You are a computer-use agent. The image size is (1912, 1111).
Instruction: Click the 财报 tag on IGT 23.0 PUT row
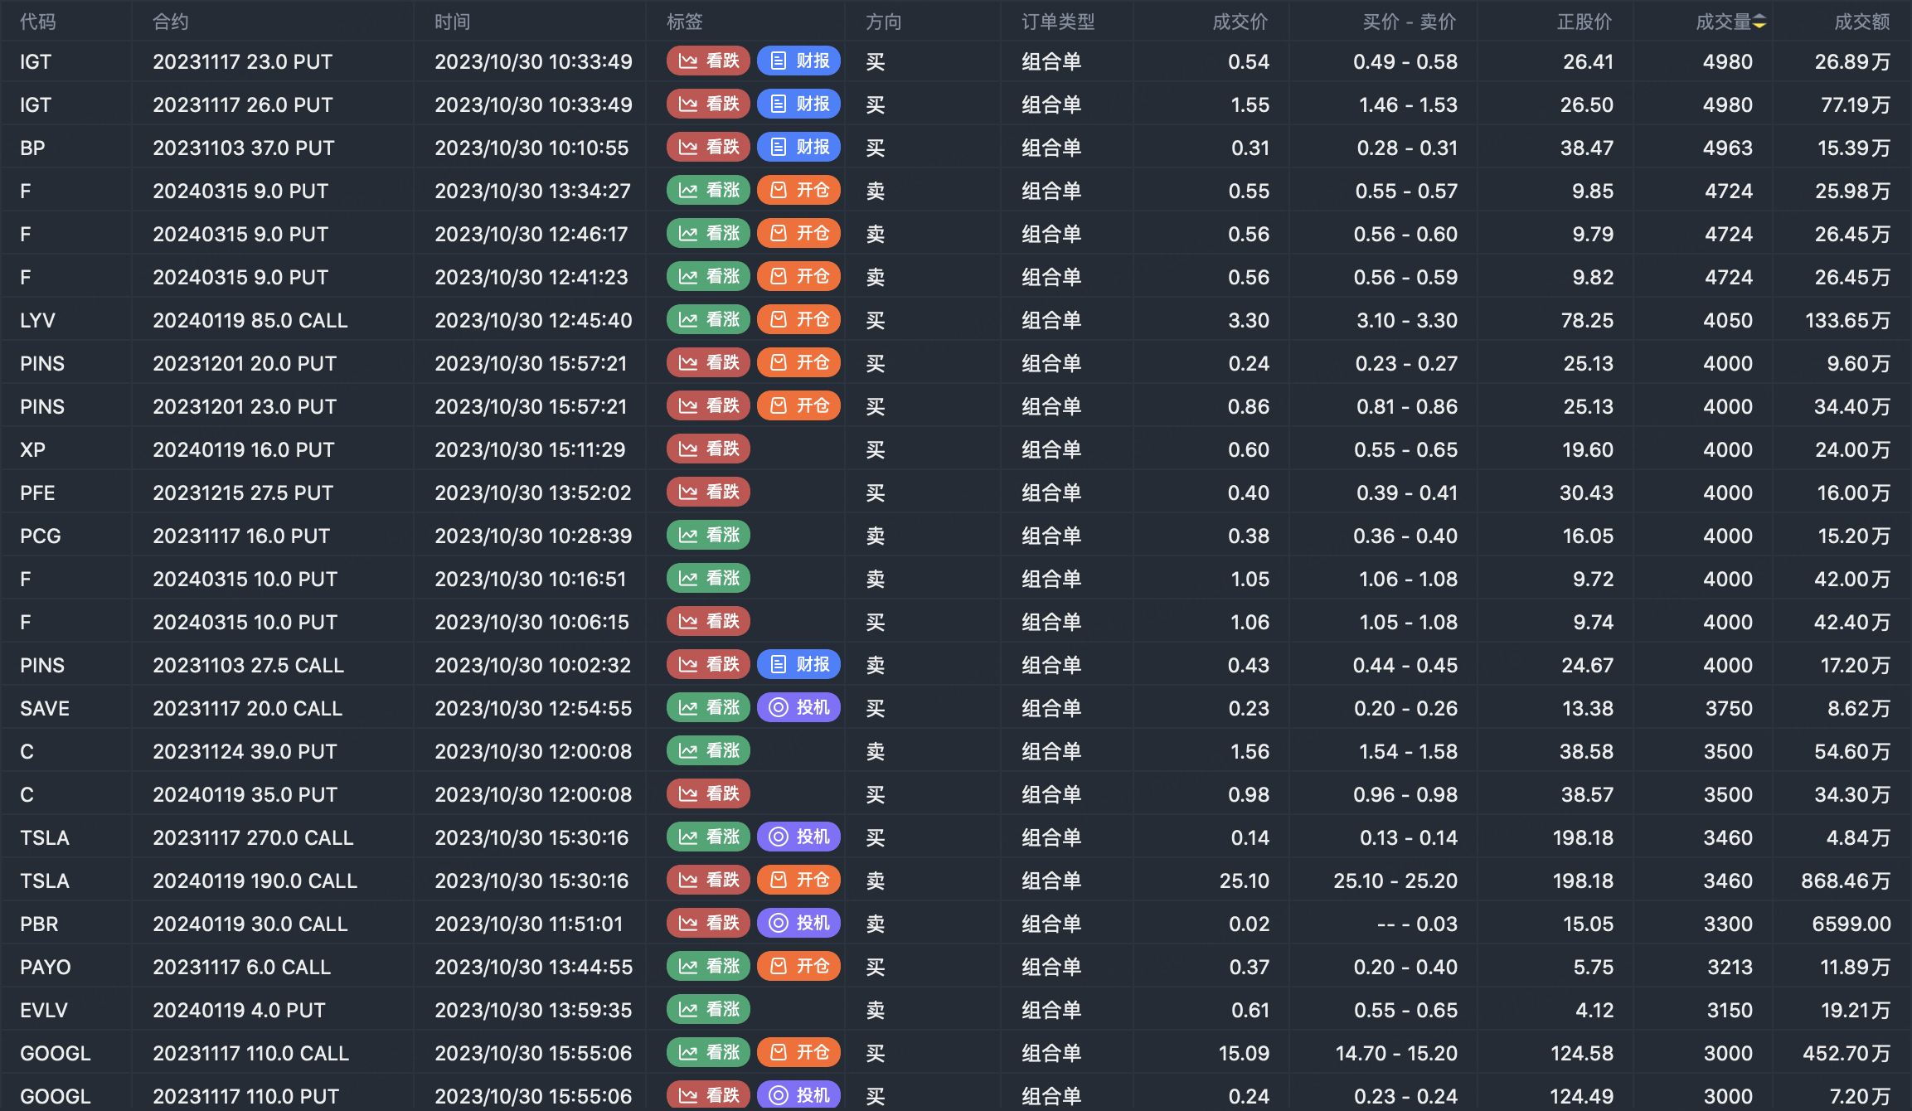tap(799, 61)
